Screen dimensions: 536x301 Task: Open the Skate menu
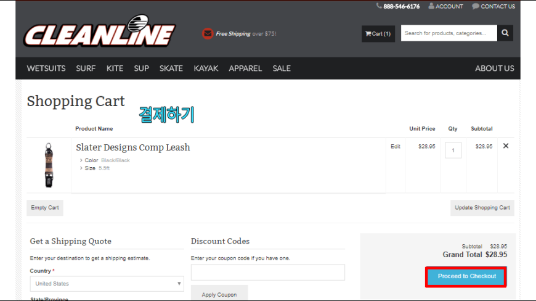[x=171, y=68]
